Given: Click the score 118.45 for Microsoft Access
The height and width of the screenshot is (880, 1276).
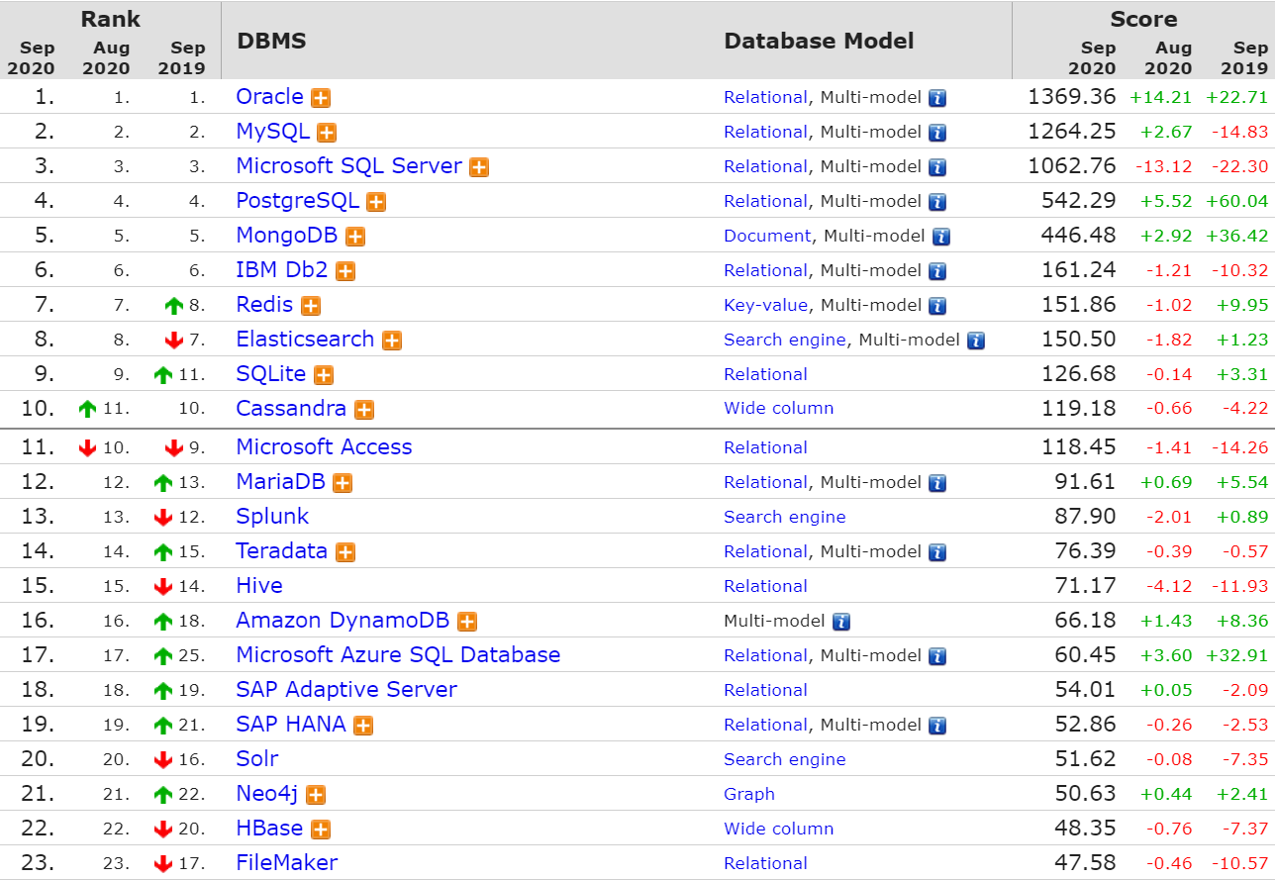Looking at the screenshot, I should [x=1079, y=446].
